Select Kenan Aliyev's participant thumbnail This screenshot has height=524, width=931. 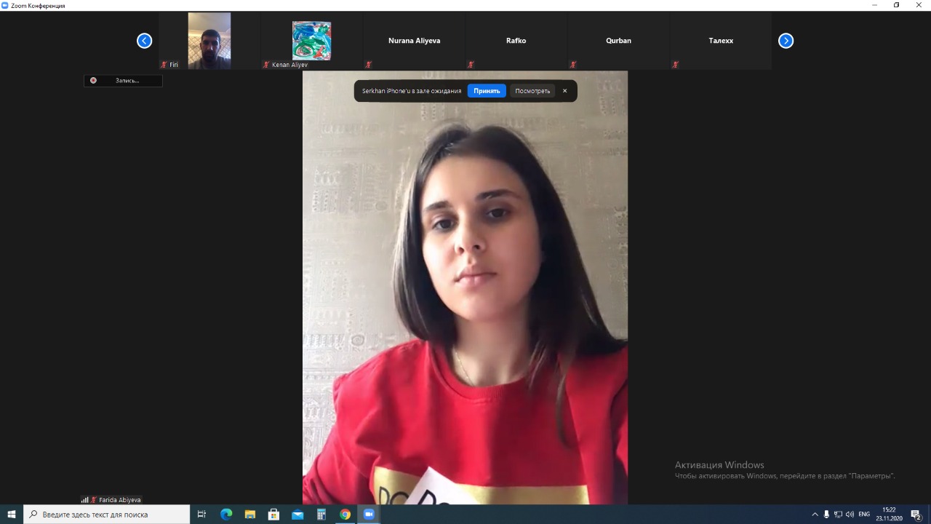pos(311,41)
